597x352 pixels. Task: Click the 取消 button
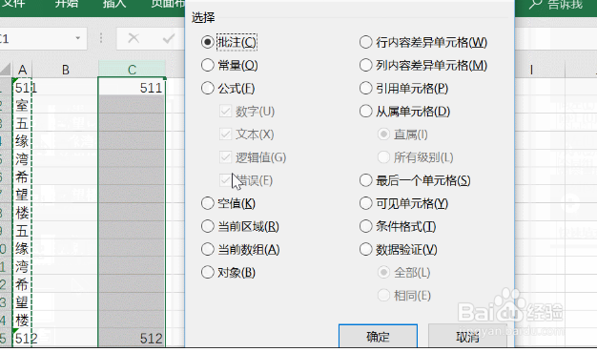tap(467, 336)
